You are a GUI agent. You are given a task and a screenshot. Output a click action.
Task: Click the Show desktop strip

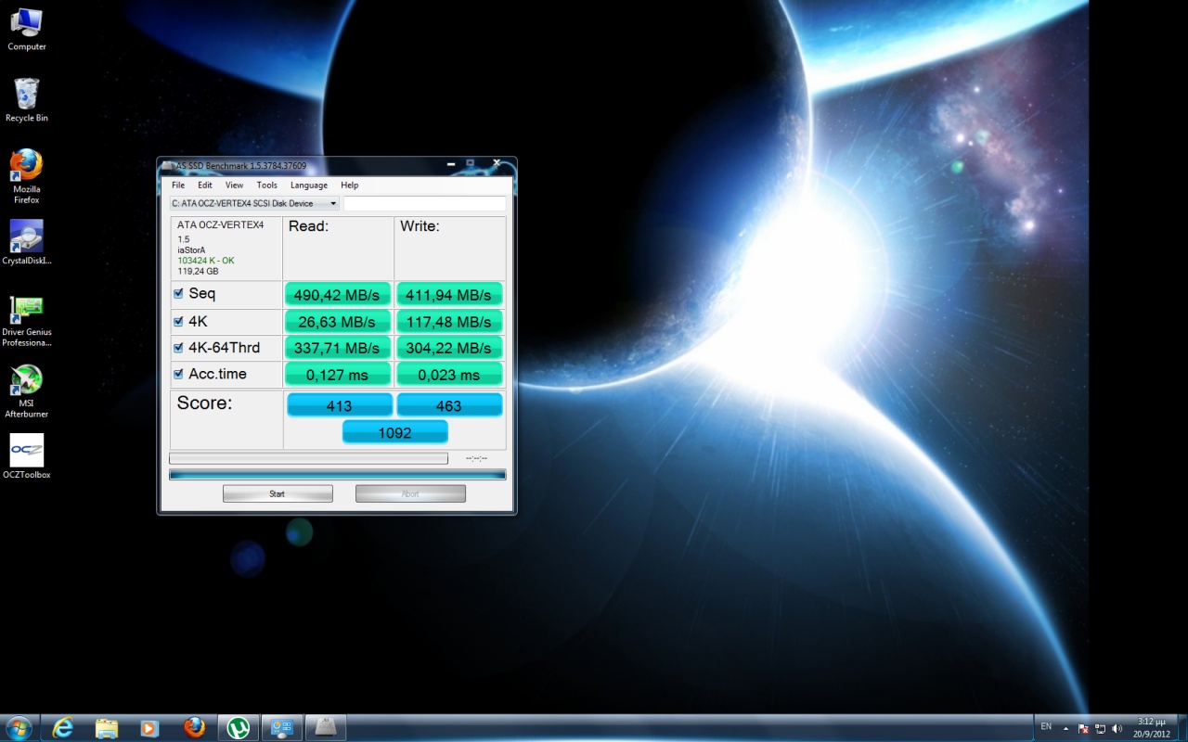pos(1182,728)
